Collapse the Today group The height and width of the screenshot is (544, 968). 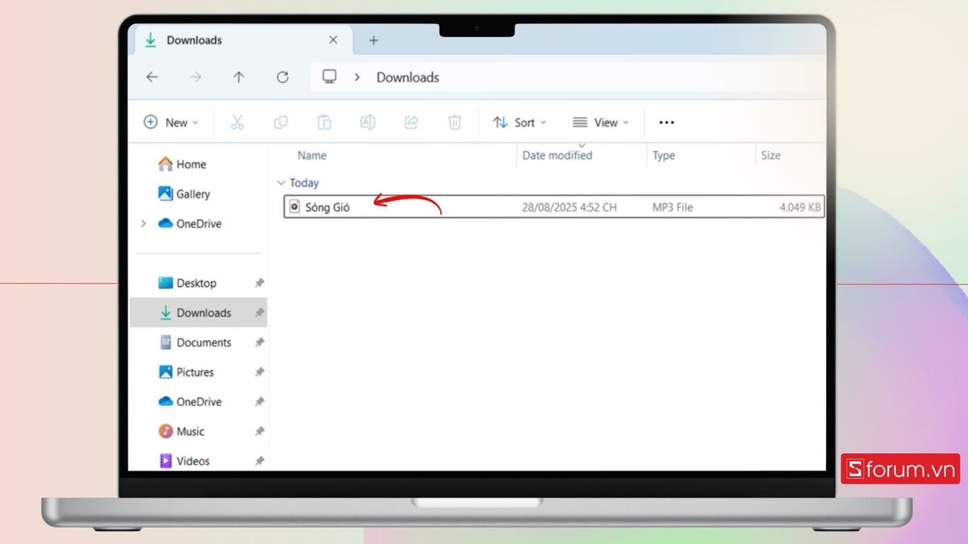(x=281, y=183)
